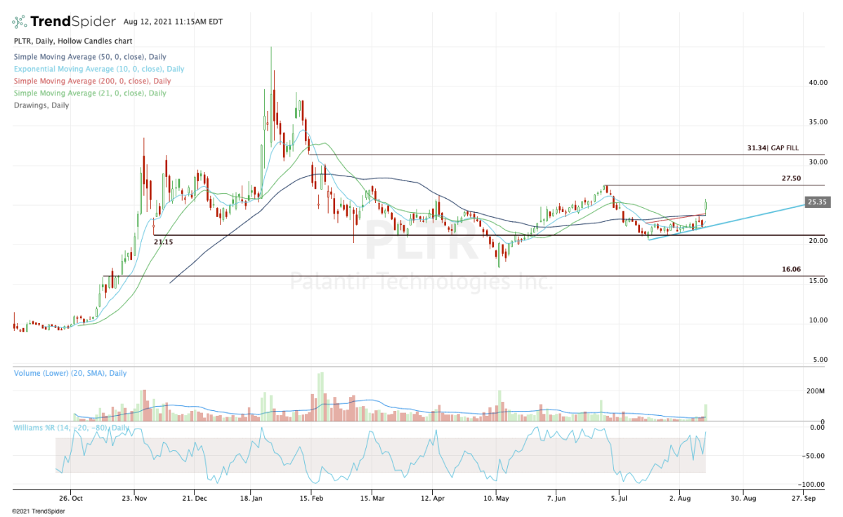Click the '23. Nov' date axis label
Screen dimensions: 843x517
(136, 497)
